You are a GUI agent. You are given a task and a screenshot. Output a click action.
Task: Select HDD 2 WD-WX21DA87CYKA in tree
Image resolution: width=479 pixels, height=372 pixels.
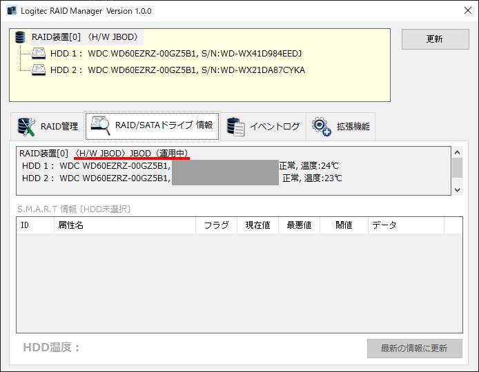click(x=177, y=70)
